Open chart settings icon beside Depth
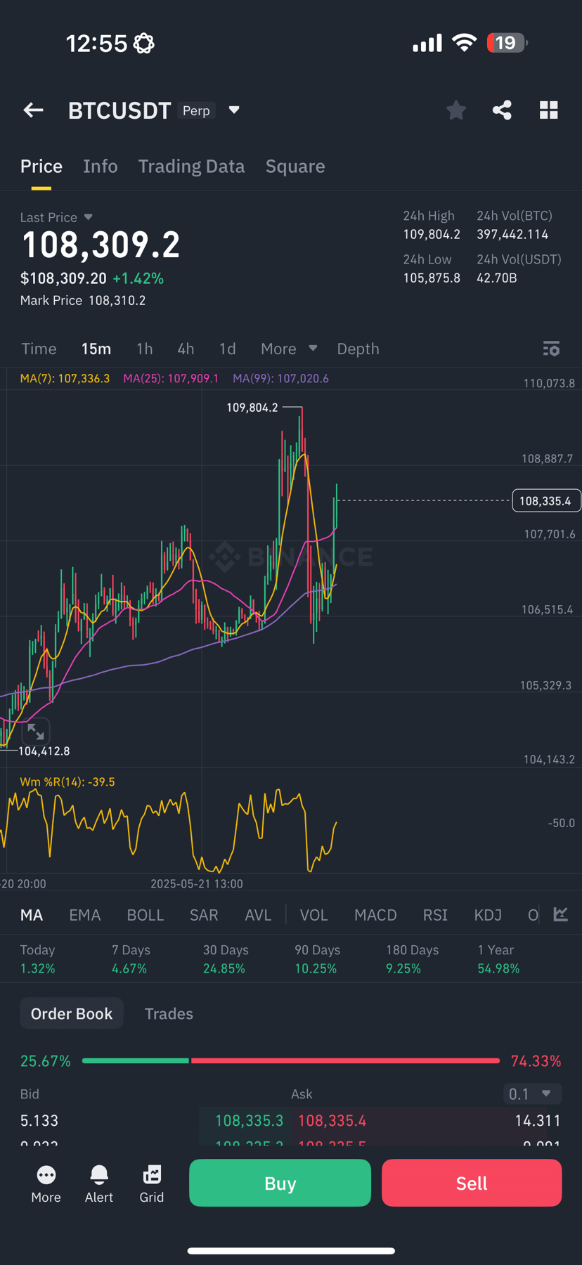This screenshot has width=582, height=1265. click(552, 349)
